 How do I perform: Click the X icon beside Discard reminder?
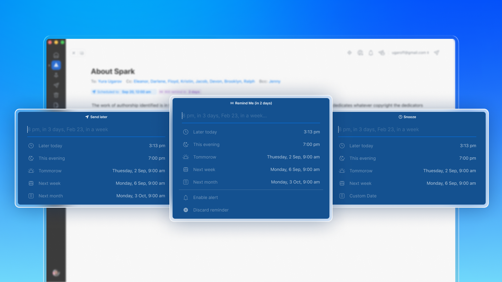186,210
